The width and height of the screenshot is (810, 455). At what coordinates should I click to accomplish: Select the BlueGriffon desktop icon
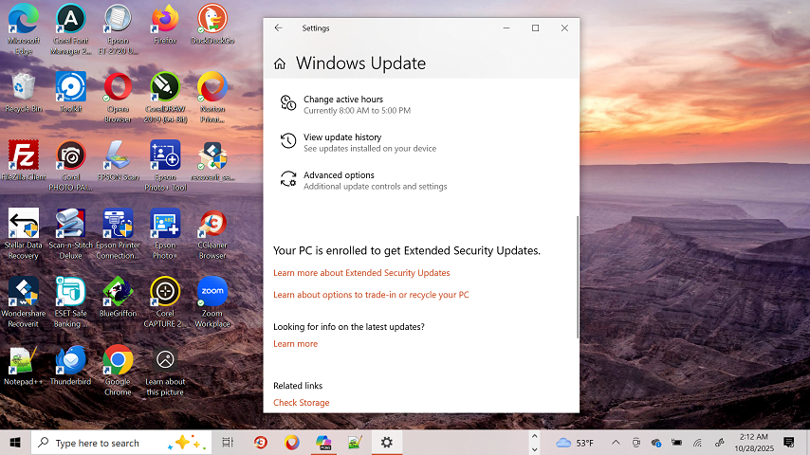(118, 294)
